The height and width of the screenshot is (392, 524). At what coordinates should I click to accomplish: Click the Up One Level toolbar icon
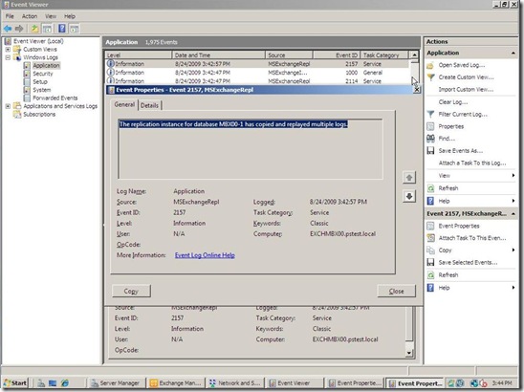click(34, 29)
